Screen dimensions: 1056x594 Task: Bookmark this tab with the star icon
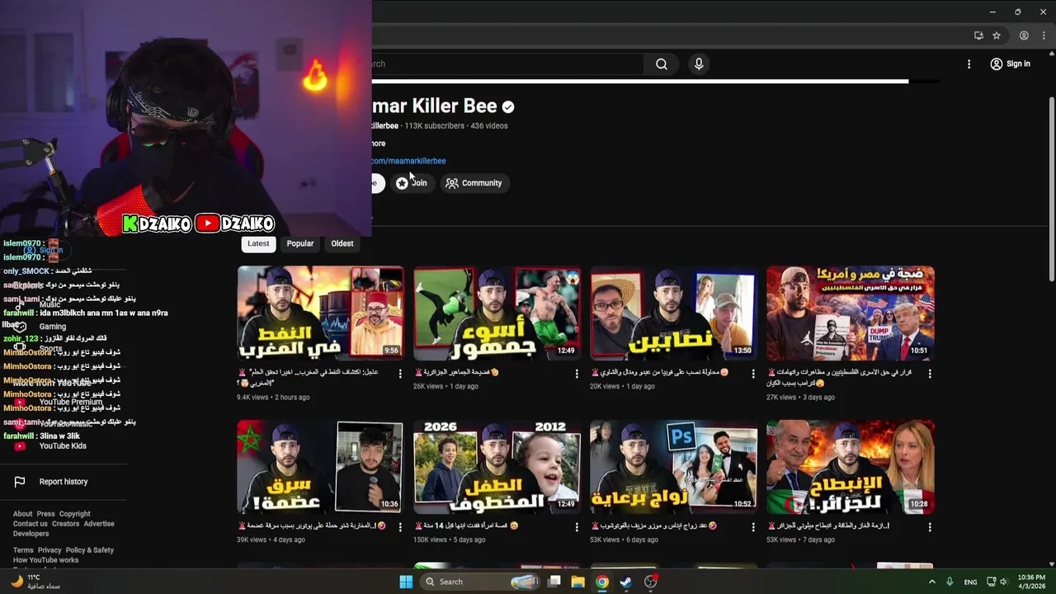tap(997, 35)
